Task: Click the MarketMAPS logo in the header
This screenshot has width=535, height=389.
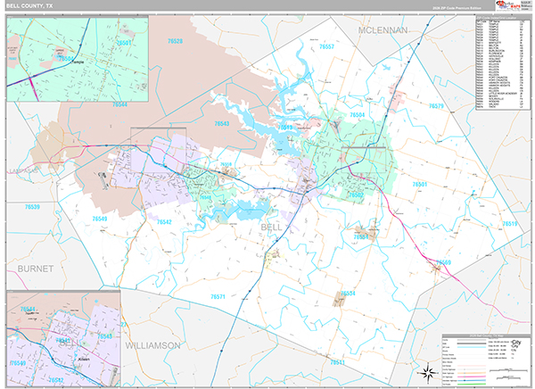Action: point(507,5)
